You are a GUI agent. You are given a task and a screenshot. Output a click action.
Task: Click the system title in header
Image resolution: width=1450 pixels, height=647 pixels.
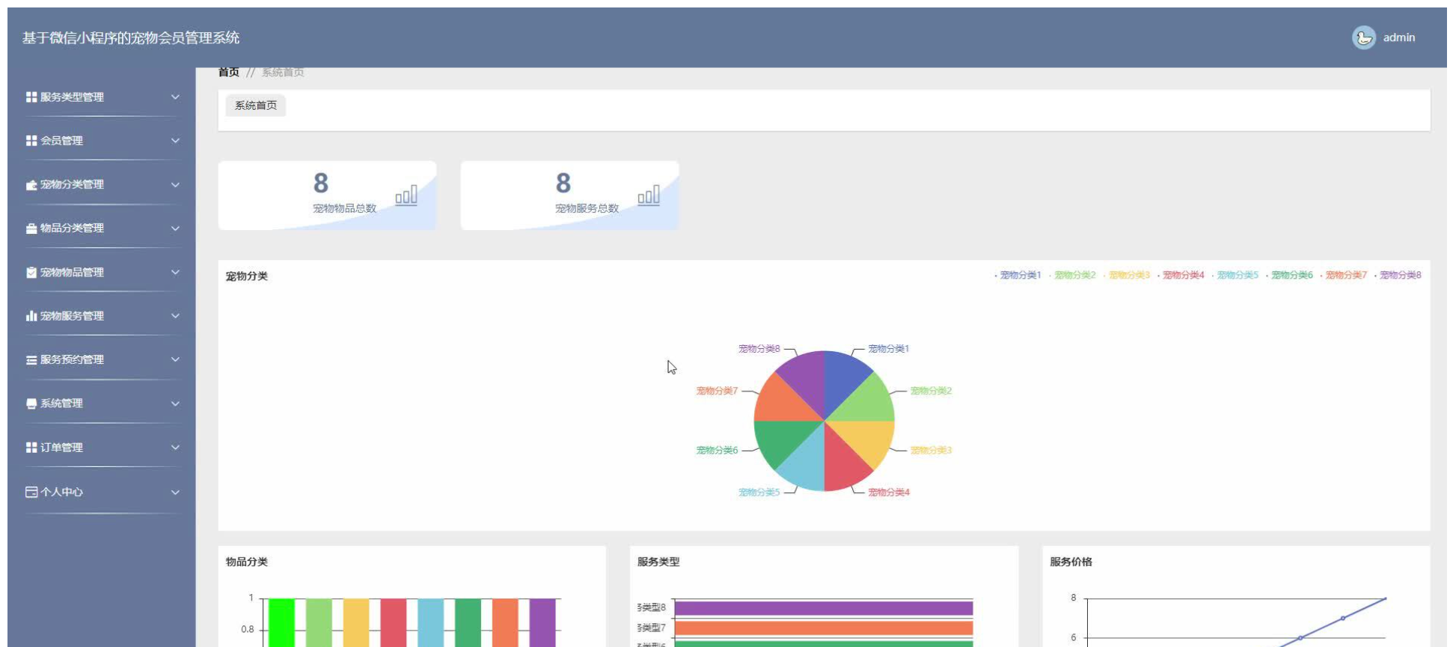pos(131,37)
